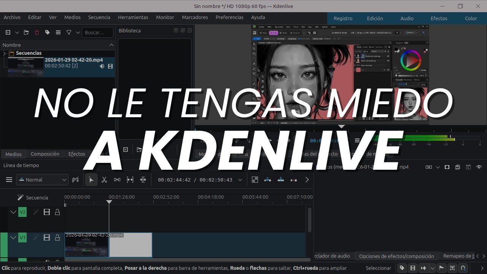Lock the V1 track
487x274 pixels.
57,237
